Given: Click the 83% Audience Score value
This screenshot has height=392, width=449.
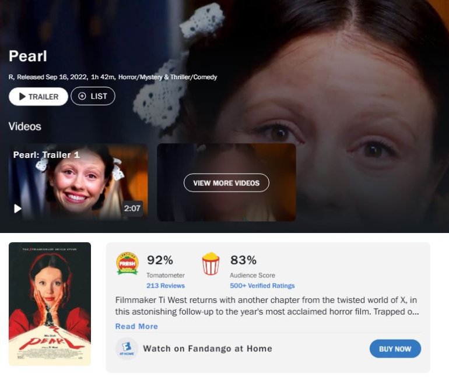Looking at the screenshot, I should point(243,260).
